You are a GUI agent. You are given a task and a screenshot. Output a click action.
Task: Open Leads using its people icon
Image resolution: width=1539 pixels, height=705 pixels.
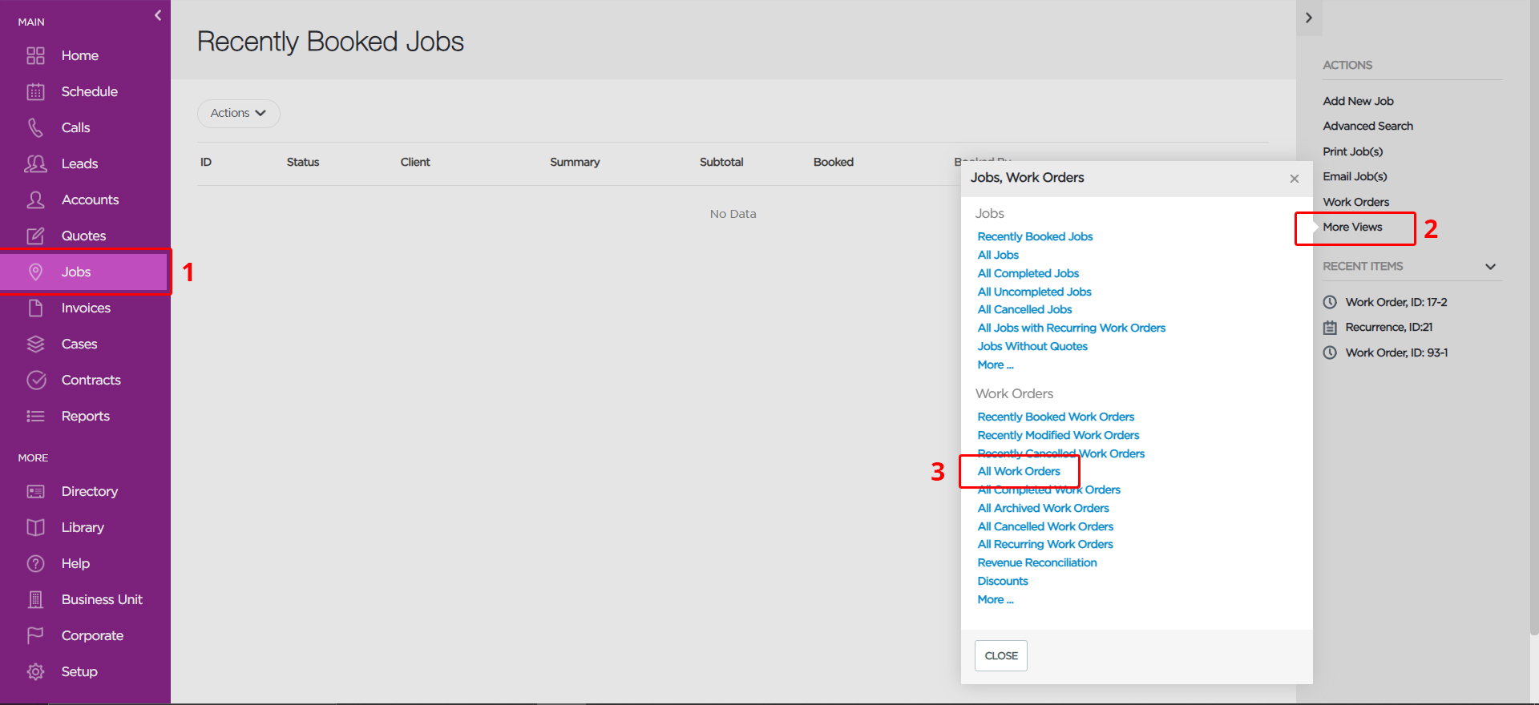[x=35, y=163]
